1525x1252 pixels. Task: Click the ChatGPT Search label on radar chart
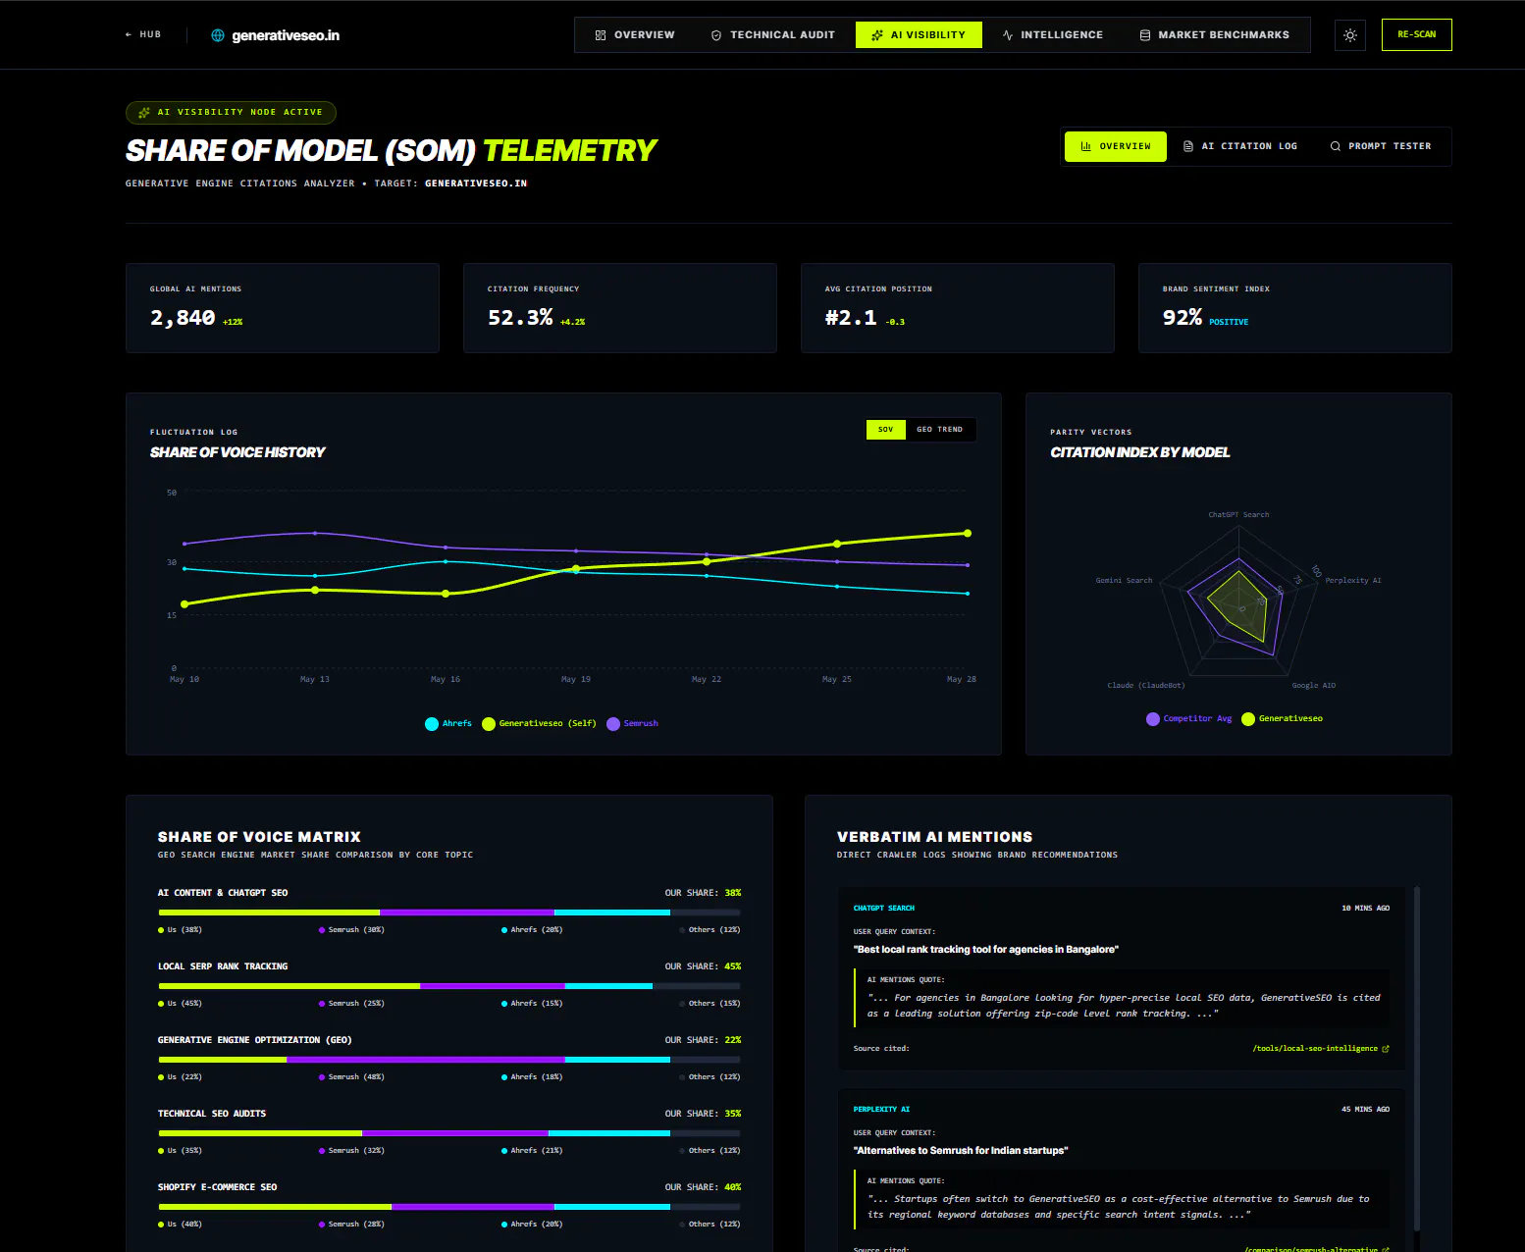1238,515
